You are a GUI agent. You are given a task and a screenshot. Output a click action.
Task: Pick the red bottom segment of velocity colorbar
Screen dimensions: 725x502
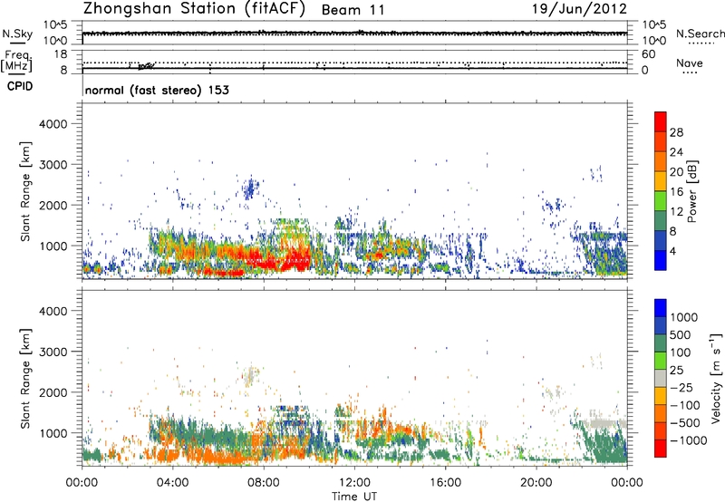click(661, 449)
